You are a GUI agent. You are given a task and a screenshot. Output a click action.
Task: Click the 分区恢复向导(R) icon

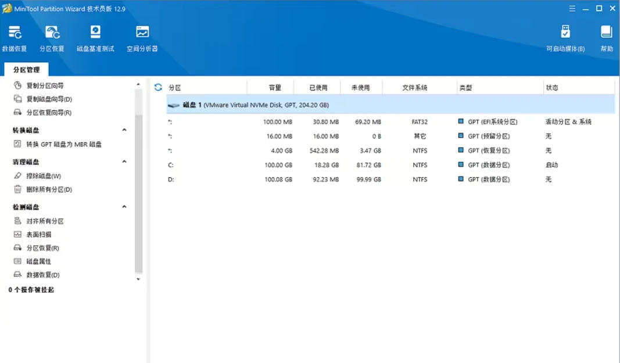click(17, 112)
